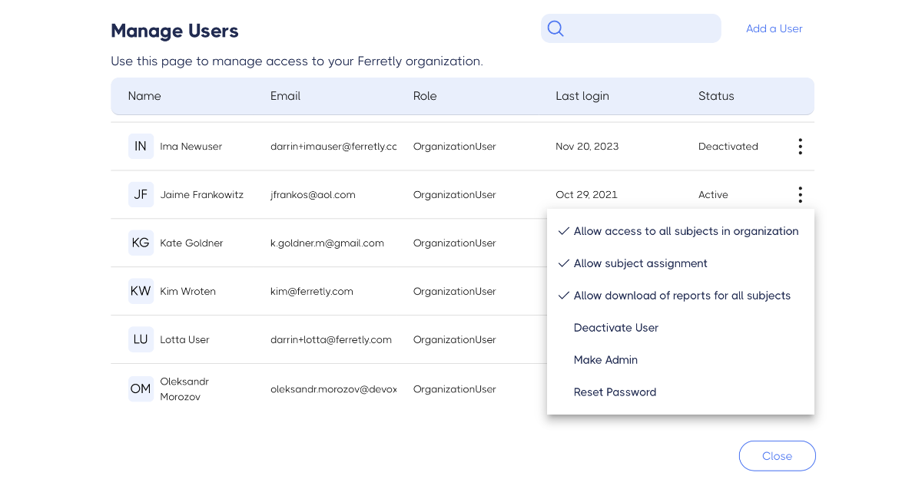Click the Email column header

[285, 96]
